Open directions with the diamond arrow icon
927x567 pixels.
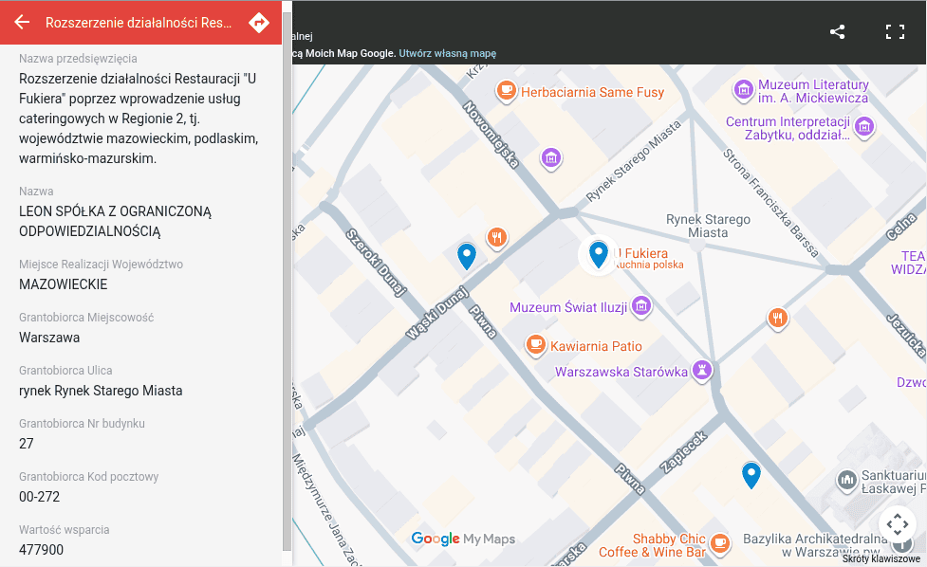pos(259,23)
